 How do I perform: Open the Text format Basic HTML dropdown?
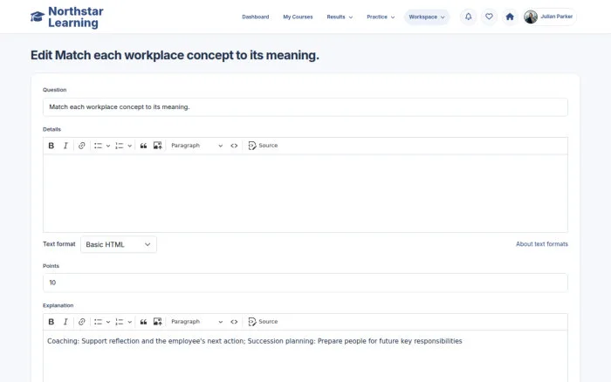click(119, 244)
